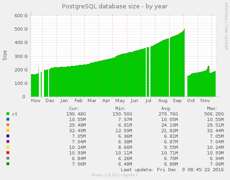Click the ct maximum value 506.20G

(214, 114)
